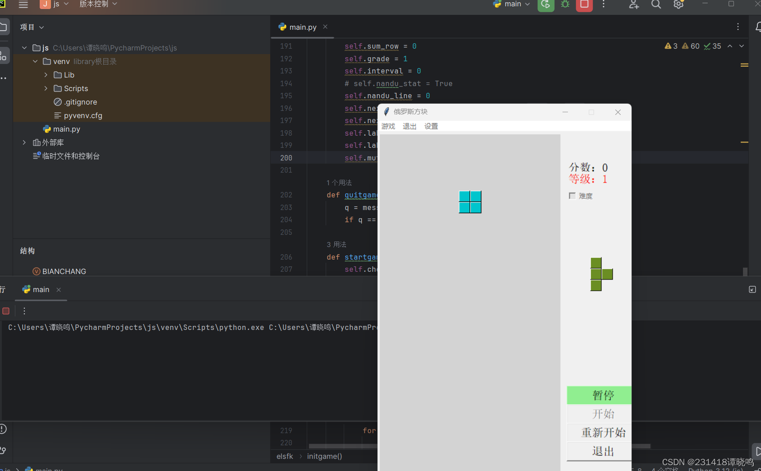Click the Tetris feather window icon
The height and width of the screenshot is (471, 761).
click(x=386, y=112)
